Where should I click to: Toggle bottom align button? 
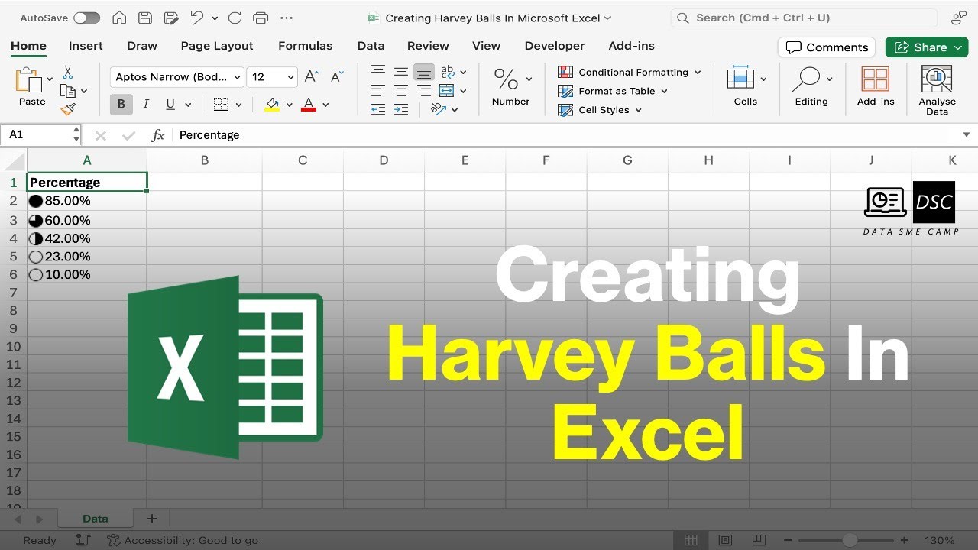[424, 72]
